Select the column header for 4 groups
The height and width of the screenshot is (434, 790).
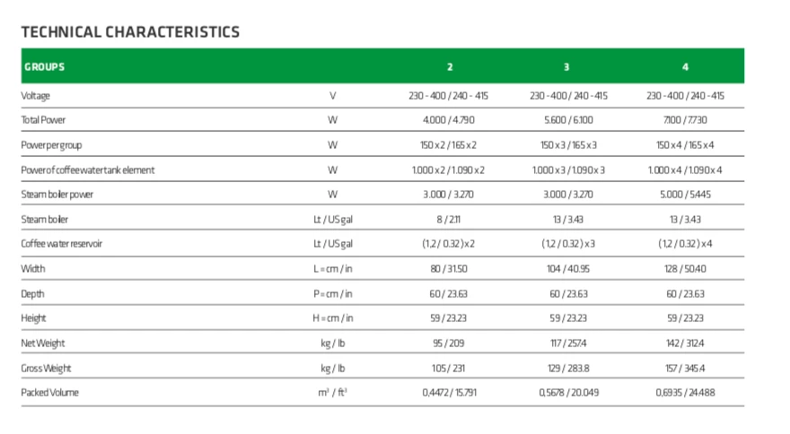[x=686, y=66]
